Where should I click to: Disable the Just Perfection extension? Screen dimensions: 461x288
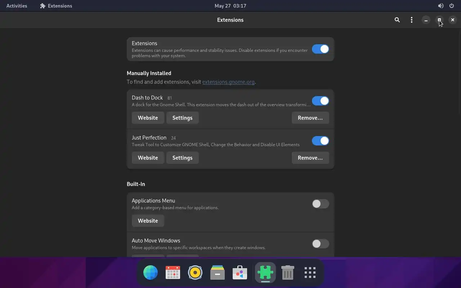[320, 141]
